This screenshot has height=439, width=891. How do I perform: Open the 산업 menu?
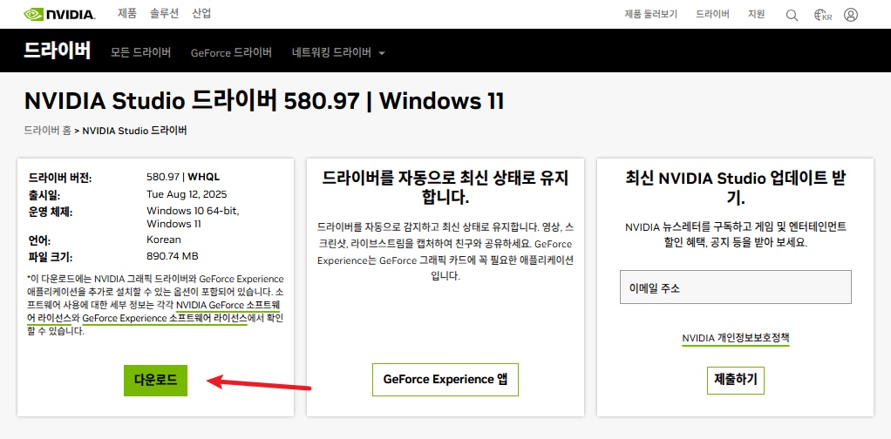coord(201,14)
